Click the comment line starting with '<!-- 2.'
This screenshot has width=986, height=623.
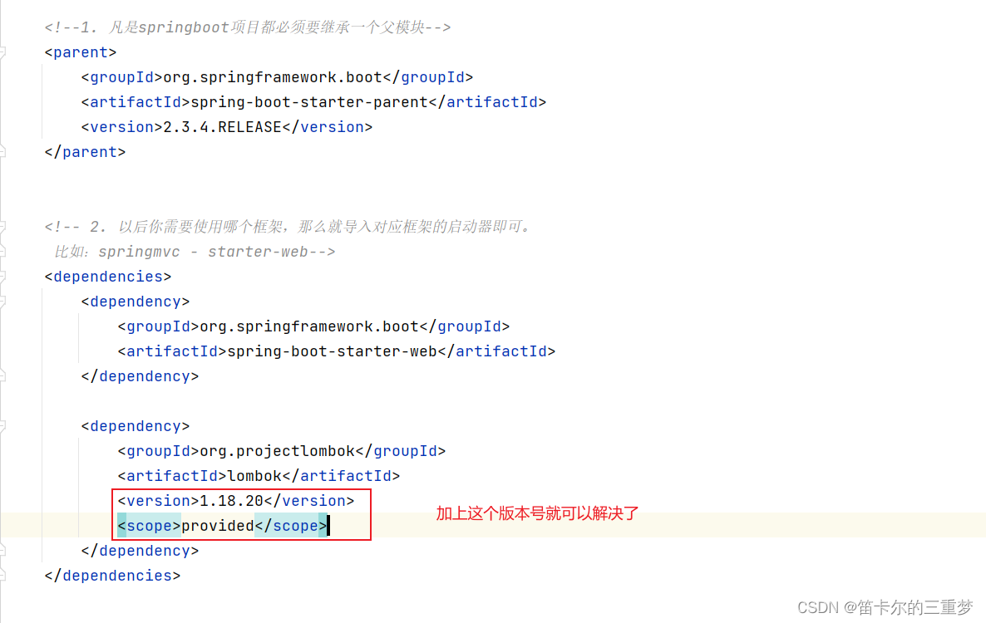(288, 227)
